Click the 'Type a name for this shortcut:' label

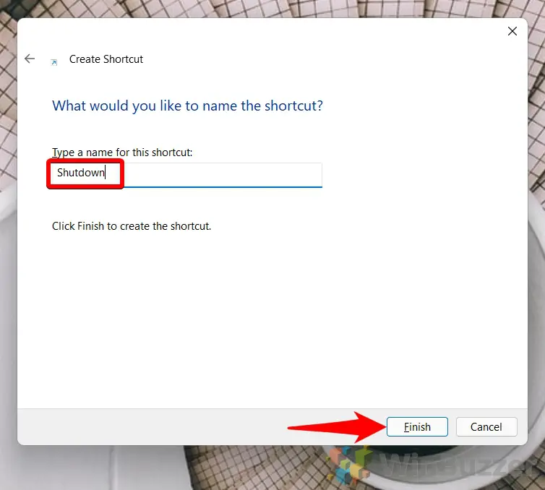coord(122,152)
